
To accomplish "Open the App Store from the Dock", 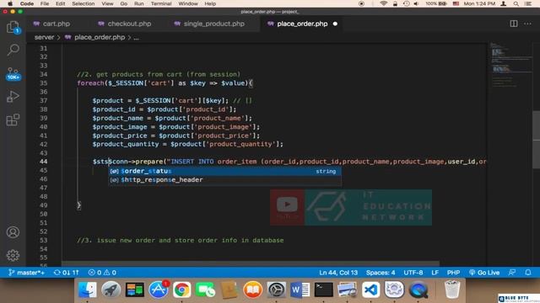I will [159, 290].
